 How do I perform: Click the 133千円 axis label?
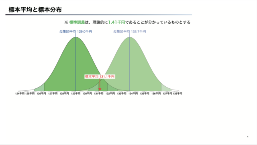(122, 94)
